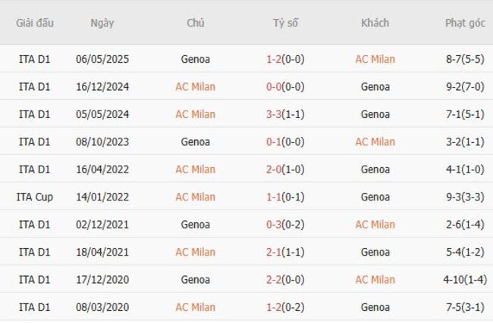Click the 0-1 result dated 08/10/2023
The height and width of the screenshot is (323, 493).
pyautogui.click(x=285, y=141)
